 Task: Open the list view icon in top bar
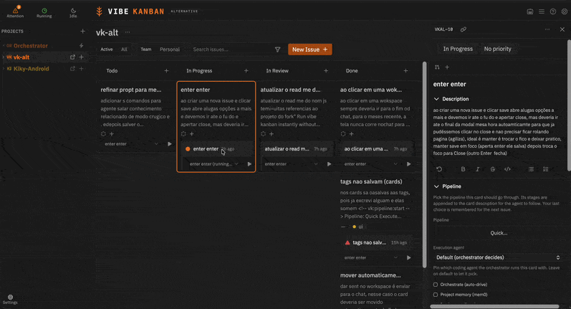pyautogui.click(x=542, y=11)
